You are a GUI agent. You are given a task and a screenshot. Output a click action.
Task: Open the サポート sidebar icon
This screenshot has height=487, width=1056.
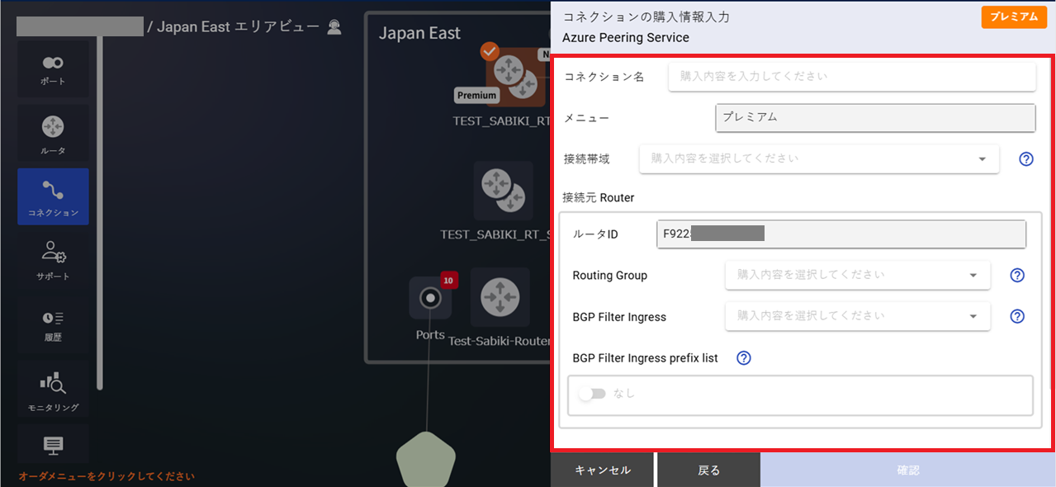pyautogui.click(x=53, y=260)
